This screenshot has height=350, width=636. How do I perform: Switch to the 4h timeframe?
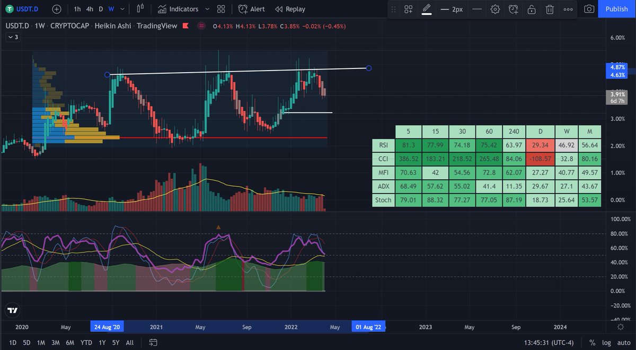[90, 9]
